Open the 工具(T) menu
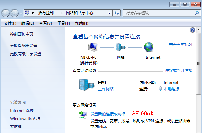The width and height of the screenshot is (202, 133). pyautogui.click(x=63, y=23)
